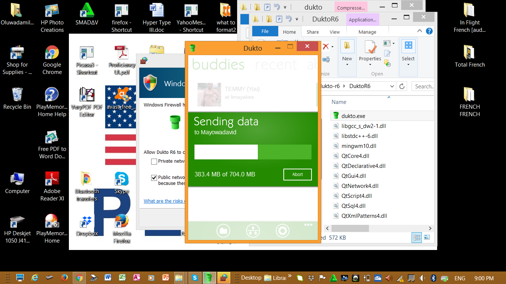Click Refresh button beside the address bar

pyautogui.click(x=402, y=86)
